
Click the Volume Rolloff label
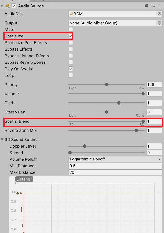tap(23, 159)
